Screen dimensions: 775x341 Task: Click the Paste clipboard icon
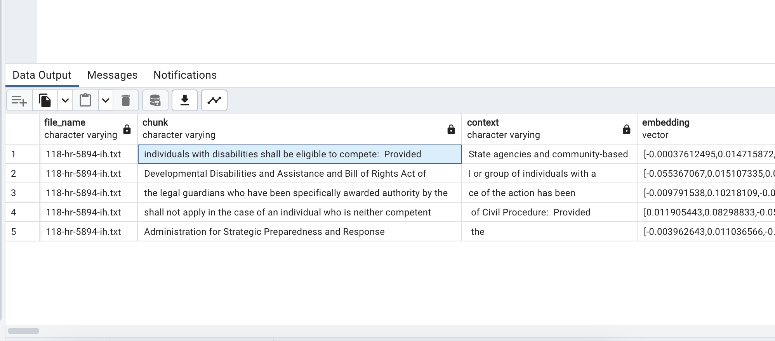85,101
